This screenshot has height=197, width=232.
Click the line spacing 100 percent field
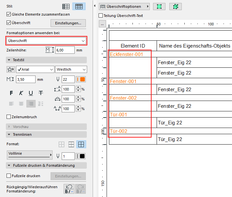(x=68, y=89)
